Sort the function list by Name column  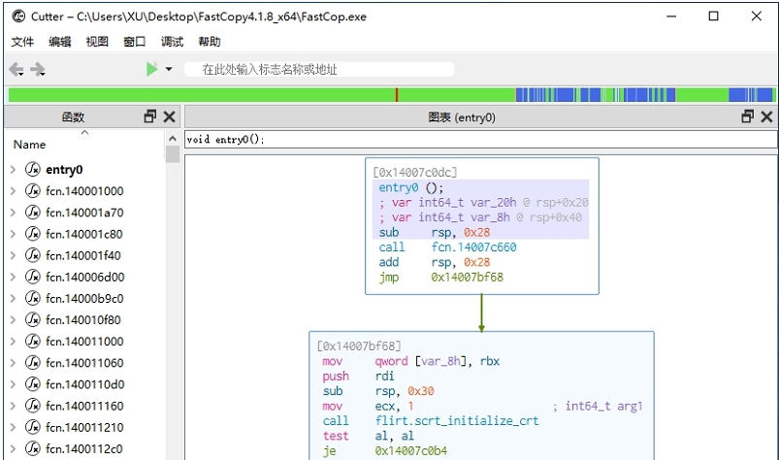tap(30, 145)
